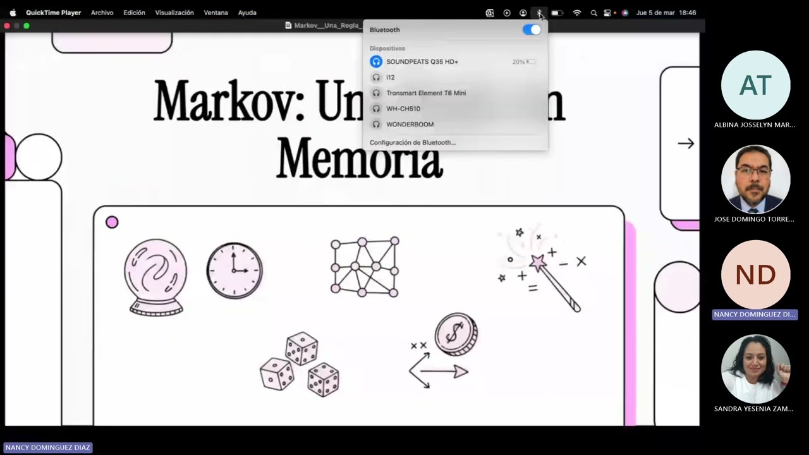The image size is (809, 455).
Task: Click the battery status icon
Action: 556,13
